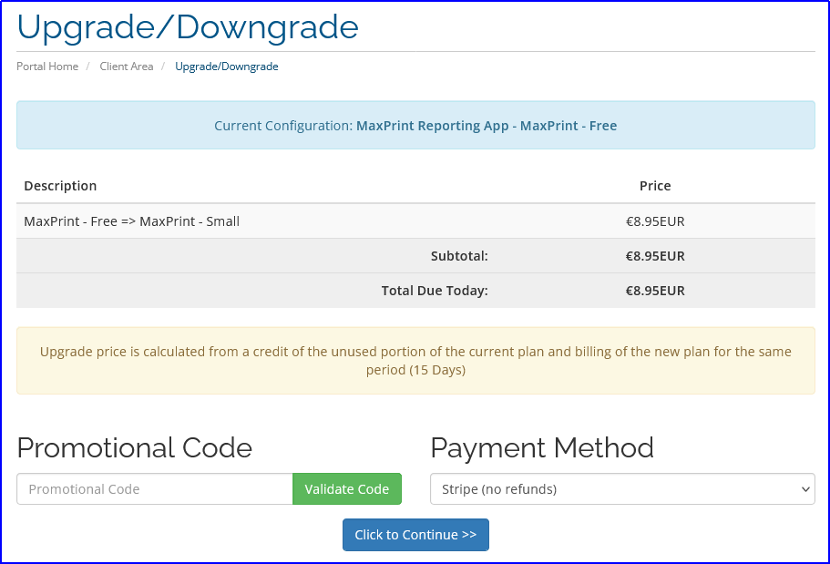Select the Current Configuration notice text
830x564 pixels.
click(x=415, y=126)
